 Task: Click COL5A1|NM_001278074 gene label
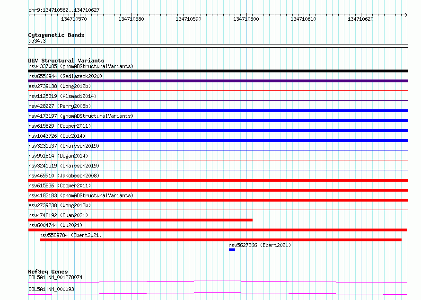(55, 277)
